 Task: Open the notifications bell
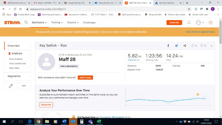189,23
